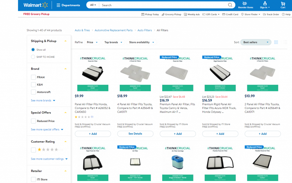Switch to list view
This screenshot has height=183, width=292.
(x=285, y=42)
